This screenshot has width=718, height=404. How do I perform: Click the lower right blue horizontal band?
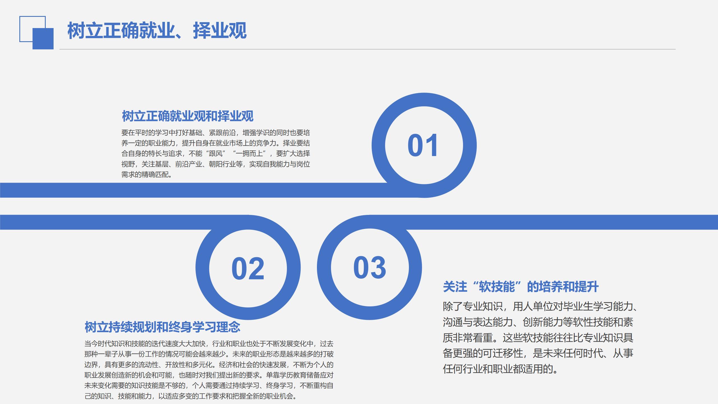coord(561,222)
